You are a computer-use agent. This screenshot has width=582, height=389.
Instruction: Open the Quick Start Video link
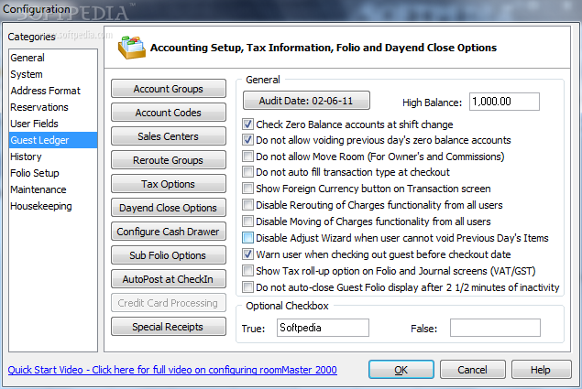(x=172, y=370)
